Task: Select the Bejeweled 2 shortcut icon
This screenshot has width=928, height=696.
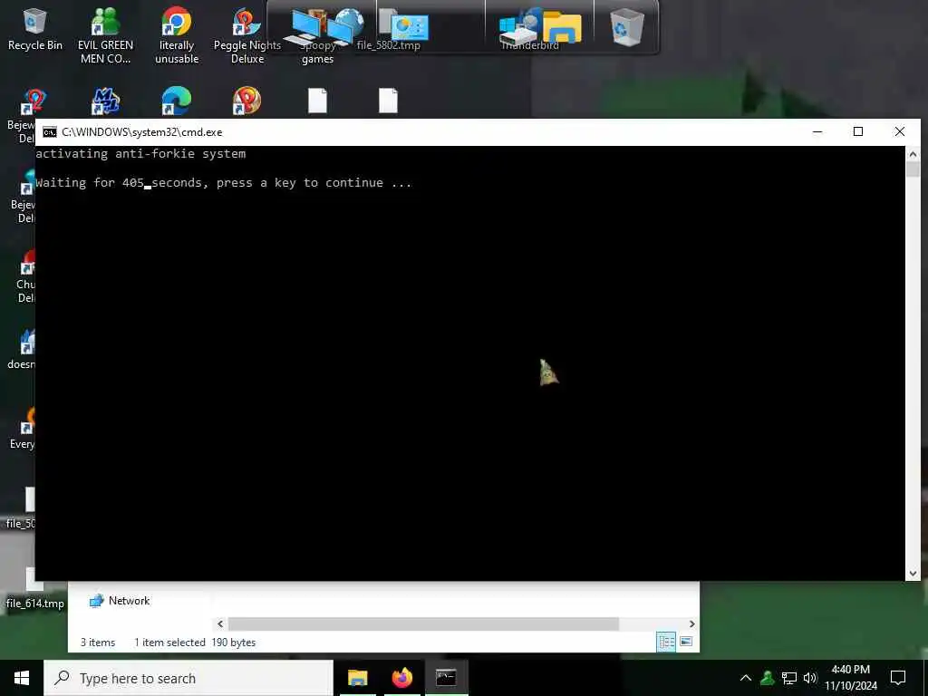Action: pyautogui.click(x=34, y=101)
